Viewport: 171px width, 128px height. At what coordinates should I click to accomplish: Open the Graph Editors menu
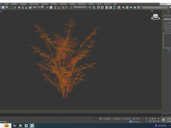click(34, 4)
